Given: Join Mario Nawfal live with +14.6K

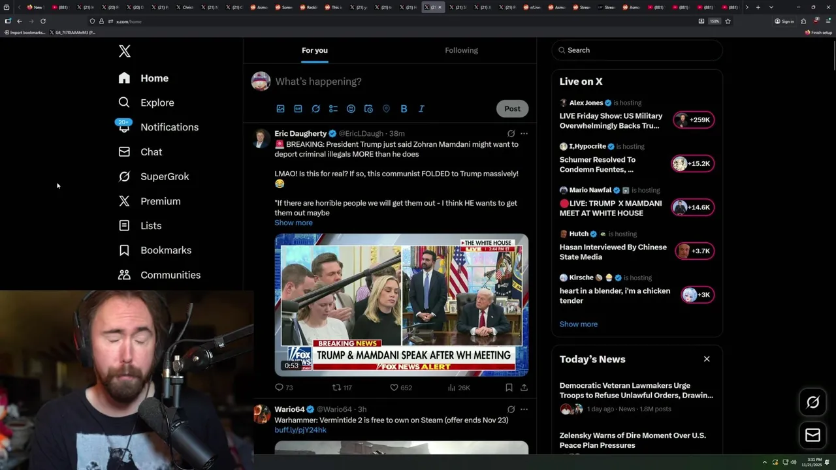Looking at the screenshot, I should tap(694, 208).
